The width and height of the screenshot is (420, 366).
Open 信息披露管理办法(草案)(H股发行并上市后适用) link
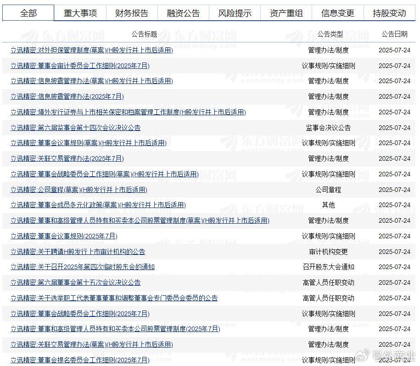coord(92,81)
